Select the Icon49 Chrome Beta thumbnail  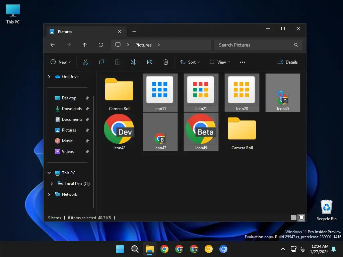[x=201, y=132]
